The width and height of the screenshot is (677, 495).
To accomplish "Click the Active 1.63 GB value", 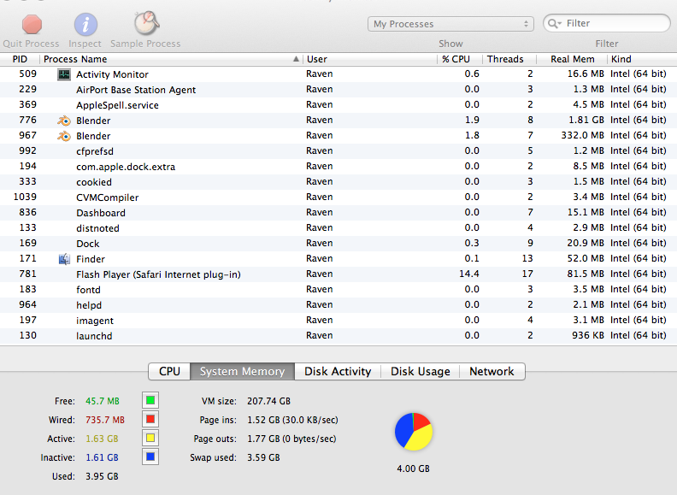I will tap(102, 439).
